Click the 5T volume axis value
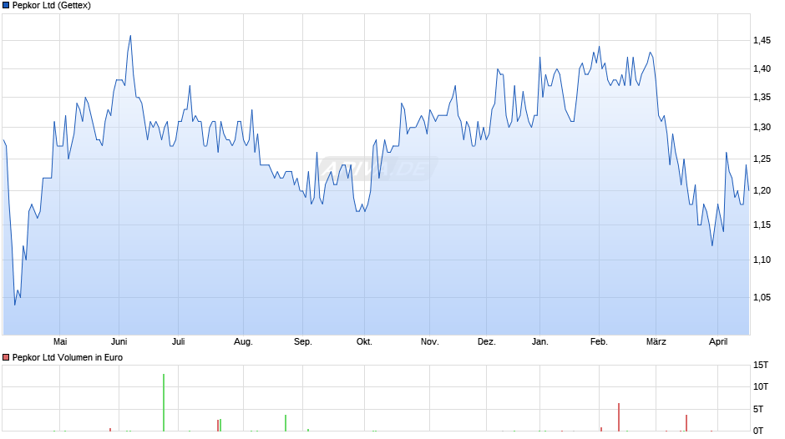The height and width of the screenshot is (439, 785). tap(758, 409)
